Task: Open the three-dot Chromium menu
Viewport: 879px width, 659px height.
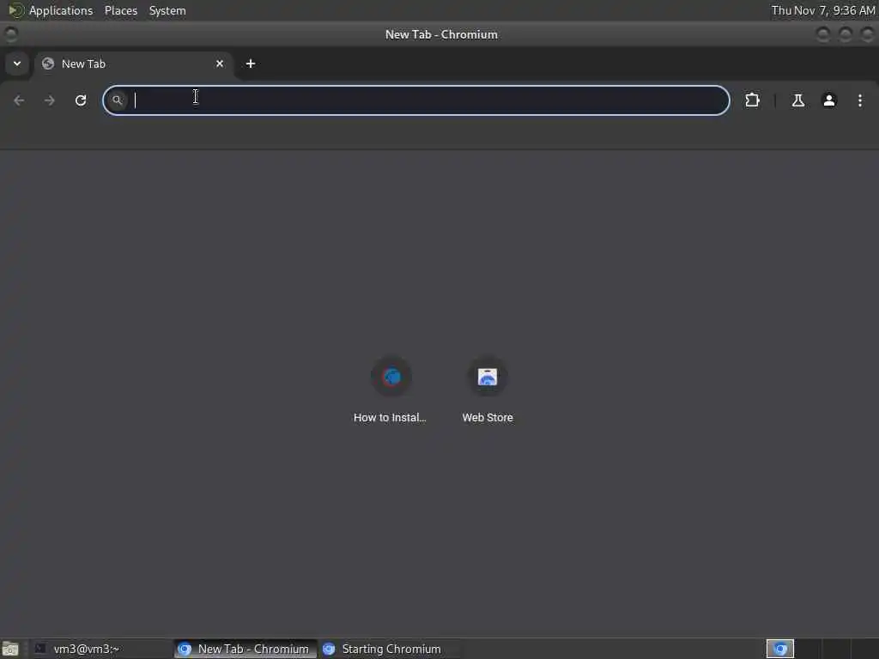Action: tap(860, 100)
